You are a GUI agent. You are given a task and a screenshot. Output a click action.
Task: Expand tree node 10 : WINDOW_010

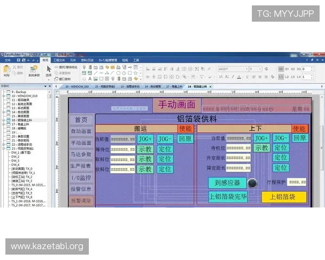(4, 96)
